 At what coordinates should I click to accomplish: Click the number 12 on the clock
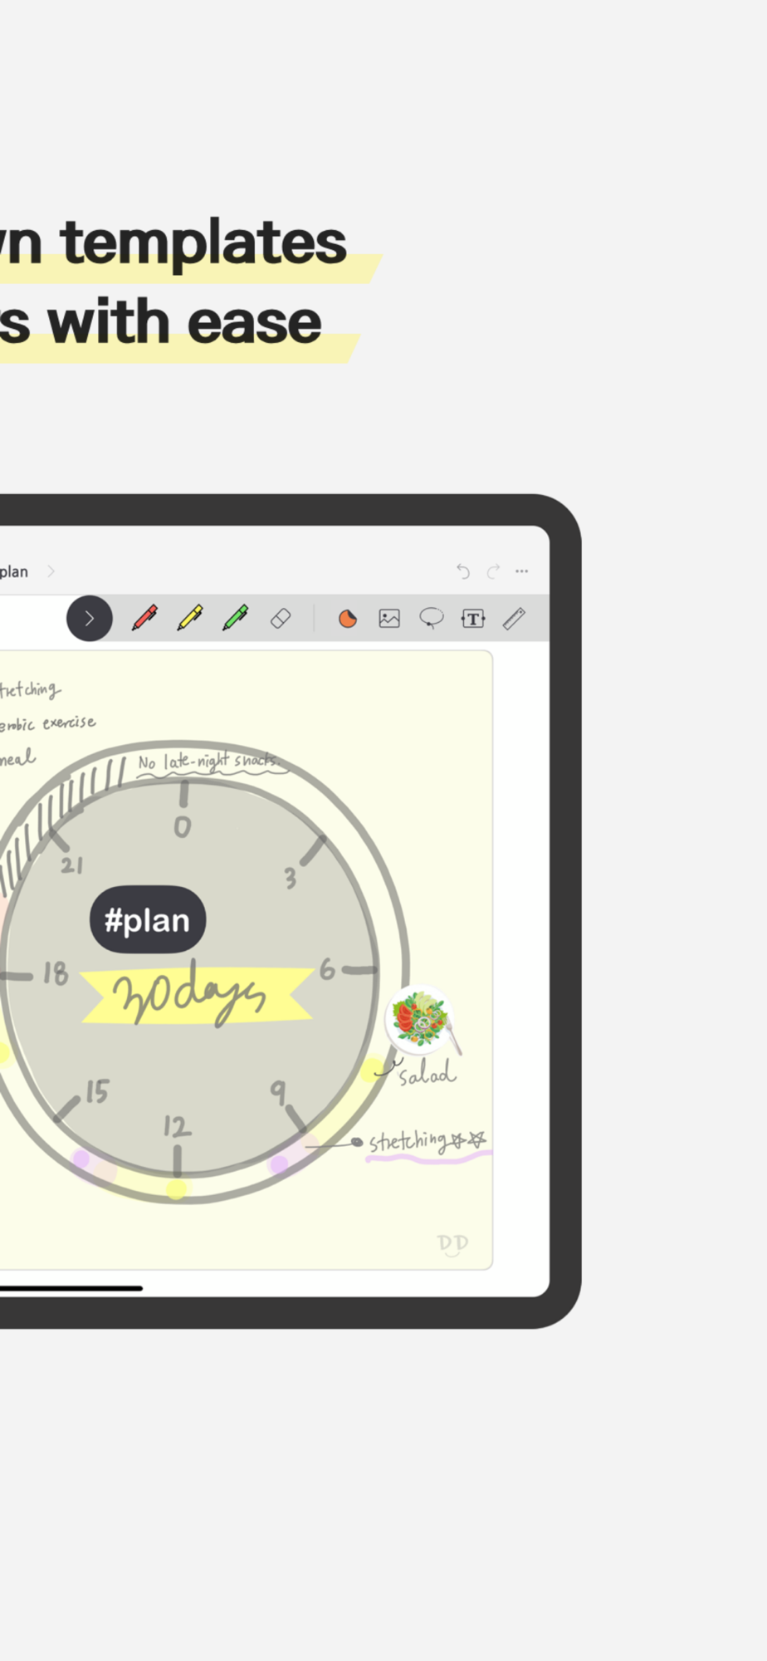(x=177, y=1126)
